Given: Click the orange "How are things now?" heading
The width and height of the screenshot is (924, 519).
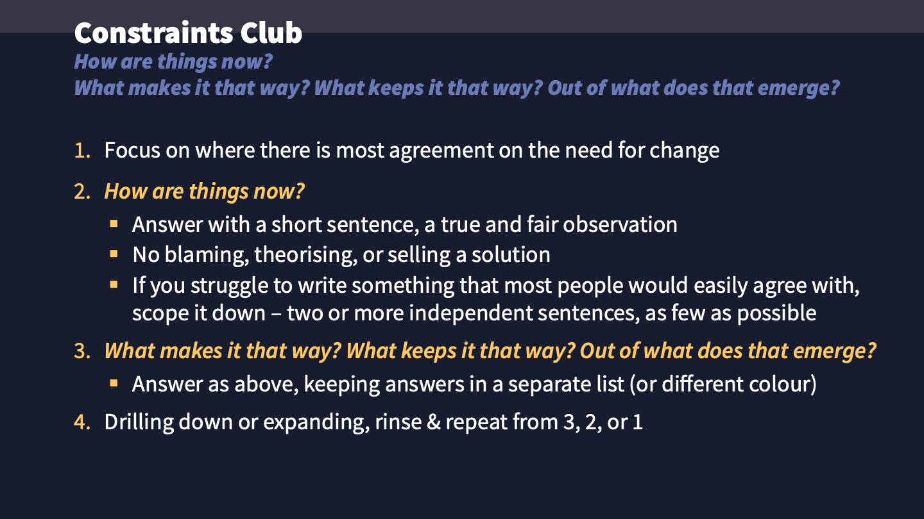Looking at the screenshot, I should [x=204, y=192].
